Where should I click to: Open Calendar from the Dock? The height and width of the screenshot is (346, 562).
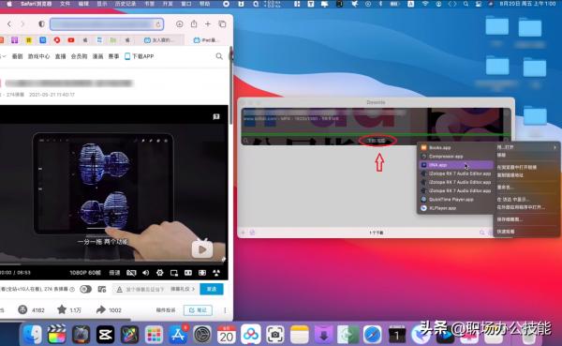click(x=227, y=336)
